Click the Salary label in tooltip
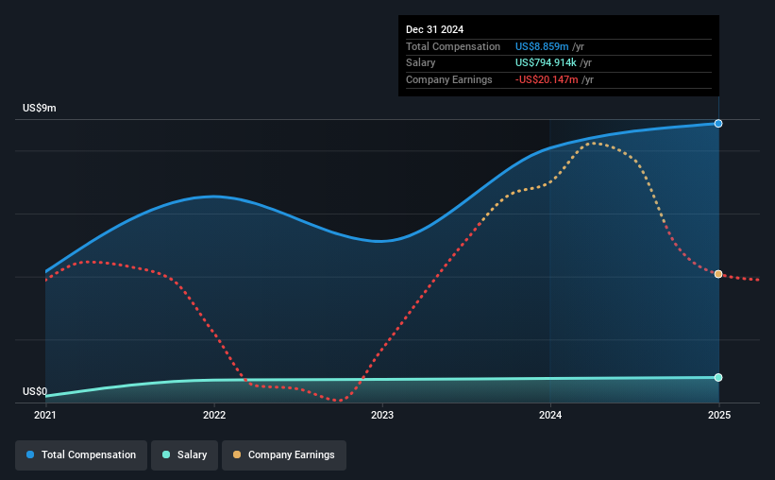The height and width of the screenshot is (480, 775). pos(421,63)
